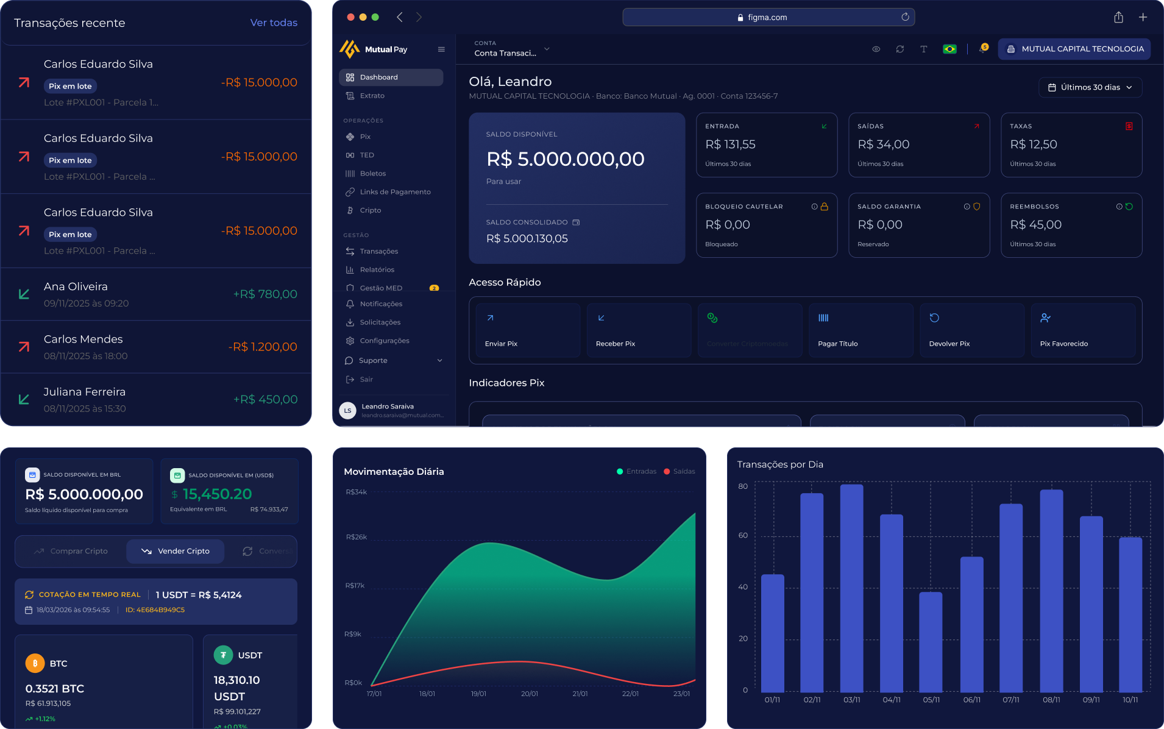
Task: Click the 03/11 bar in Transações por Dia
Action: pyautogui.click(x=851, y=588)
